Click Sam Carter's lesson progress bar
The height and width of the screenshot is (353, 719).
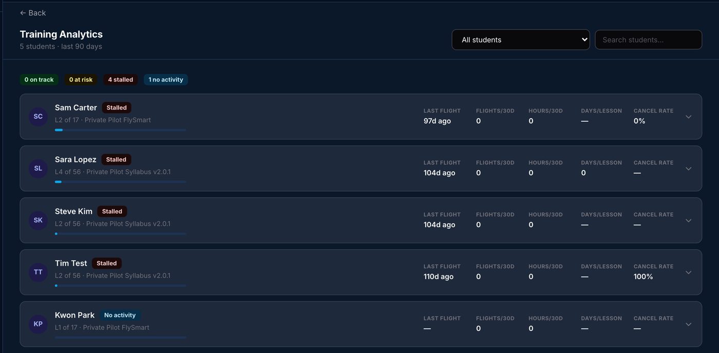pos(121,130)
